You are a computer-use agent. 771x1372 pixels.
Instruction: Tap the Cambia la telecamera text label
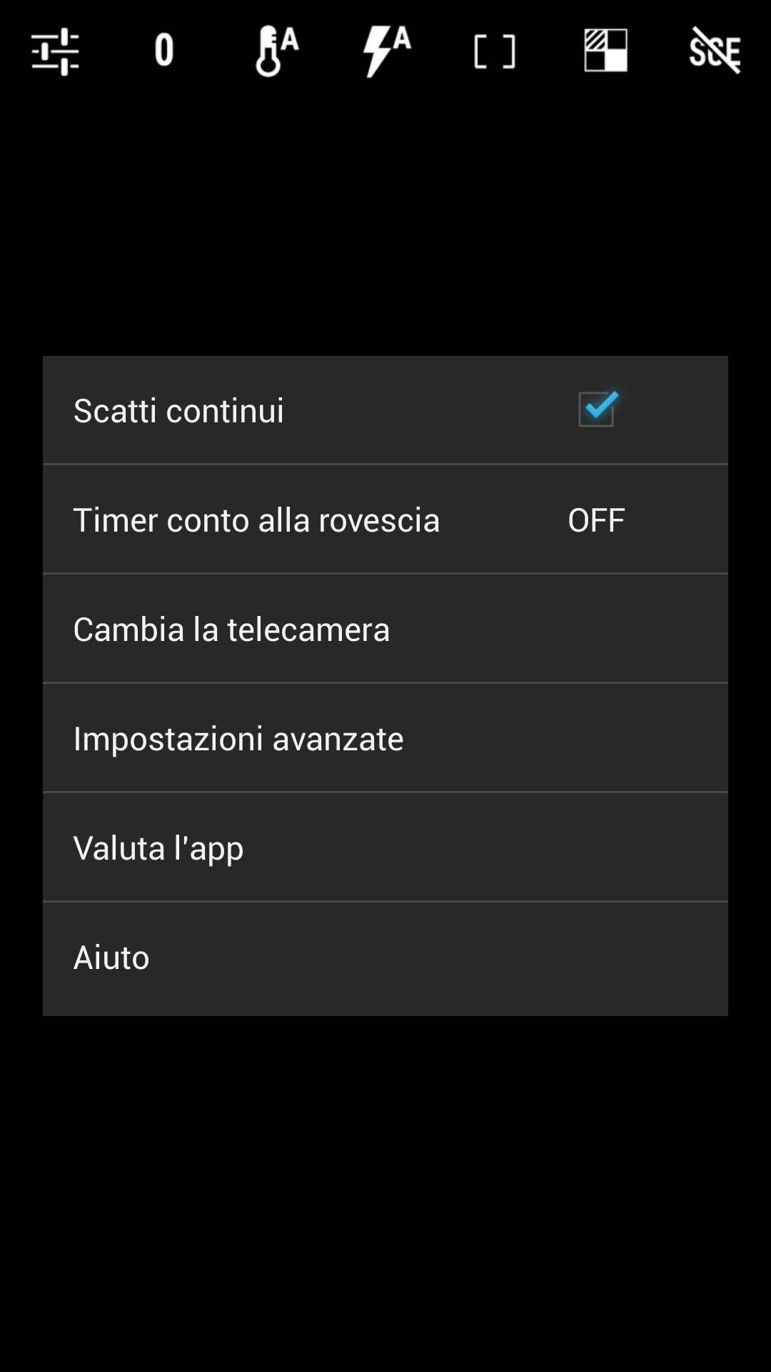(x=231, y=629)
